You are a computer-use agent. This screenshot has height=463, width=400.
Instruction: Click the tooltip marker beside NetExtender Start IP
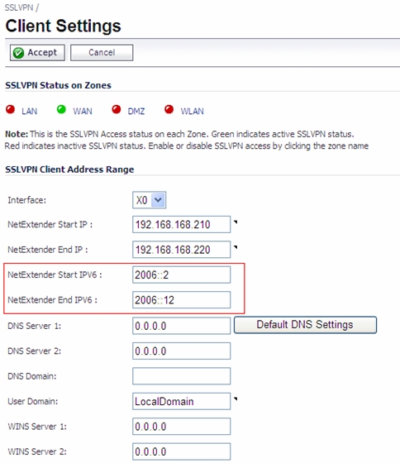point(236,222)
